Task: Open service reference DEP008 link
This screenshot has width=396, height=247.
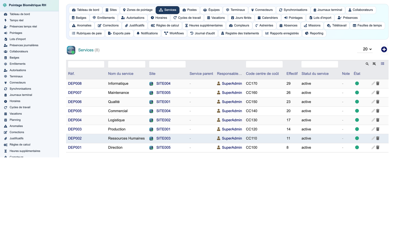Action: [75, 83]
